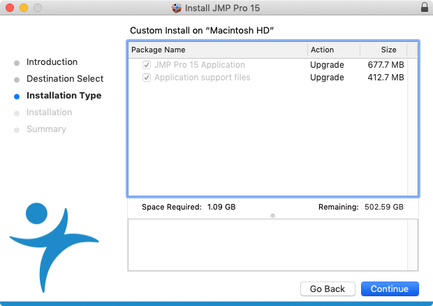Select the Introduction step in sidebar

coord(52,62)
